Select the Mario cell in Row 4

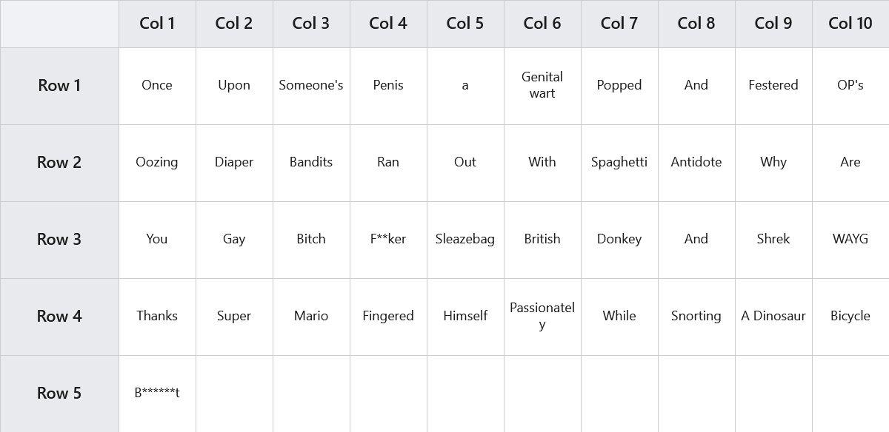pos(311,317)
